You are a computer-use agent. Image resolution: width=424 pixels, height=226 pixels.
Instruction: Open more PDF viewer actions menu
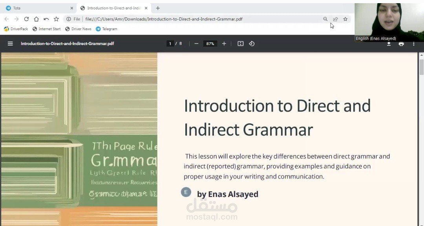[x=414, y=44]
